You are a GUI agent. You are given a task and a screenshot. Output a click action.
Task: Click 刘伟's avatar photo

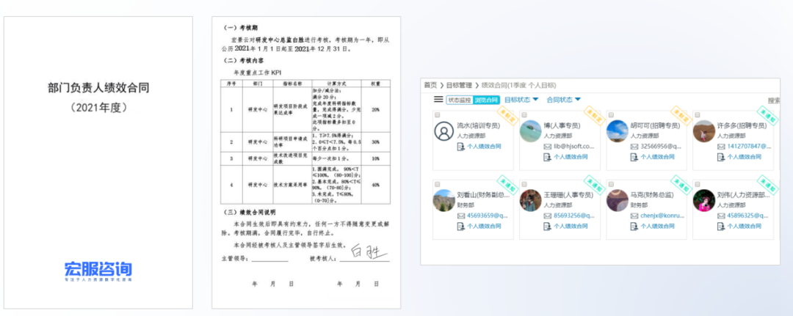[x=704, y=200]
